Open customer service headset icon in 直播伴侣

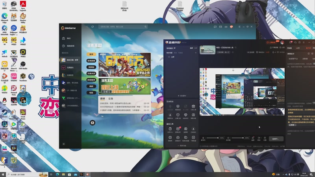pyautogui.click(x=295, y=42)
